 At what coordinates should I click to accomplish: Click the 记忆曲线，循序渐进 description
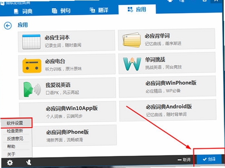point(163,43)
